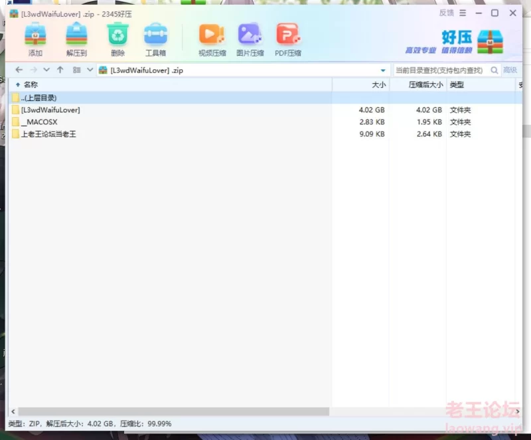This screenshot has width=531, height=440.
Task: Open the hamburger main menu
Action: point(463,13)
